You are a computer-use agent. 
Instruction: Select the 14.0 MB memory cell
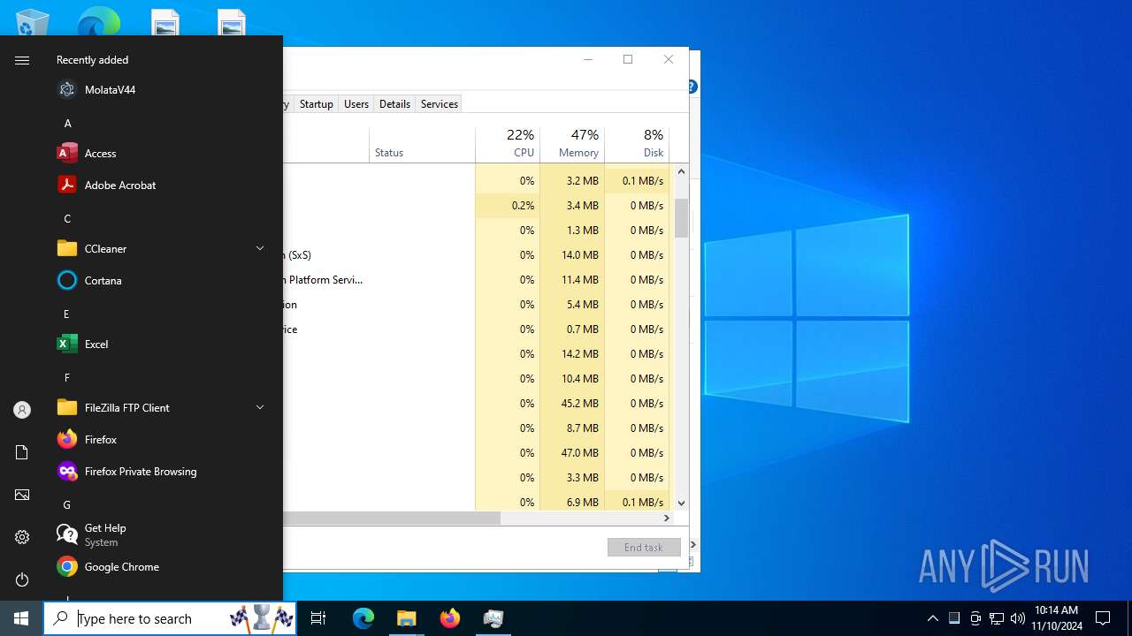click(x=572, y=254)
